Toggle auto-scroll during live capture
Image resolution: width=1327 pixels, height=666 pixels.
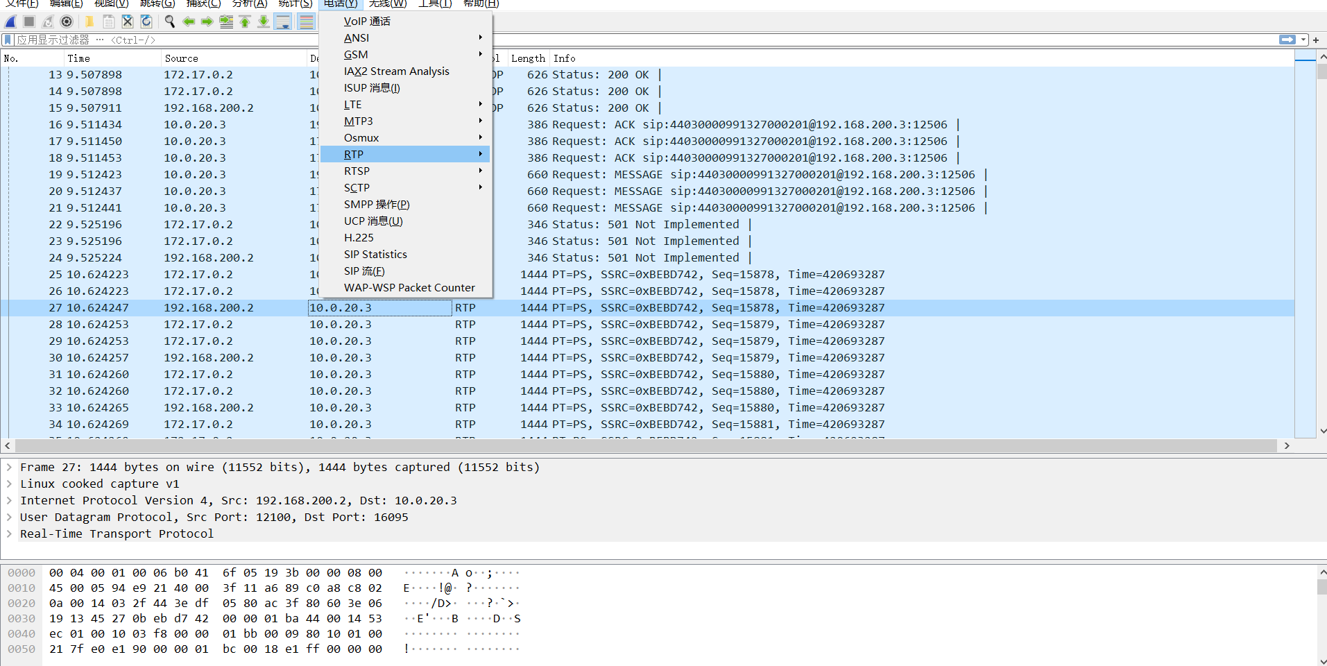(283, 22)
